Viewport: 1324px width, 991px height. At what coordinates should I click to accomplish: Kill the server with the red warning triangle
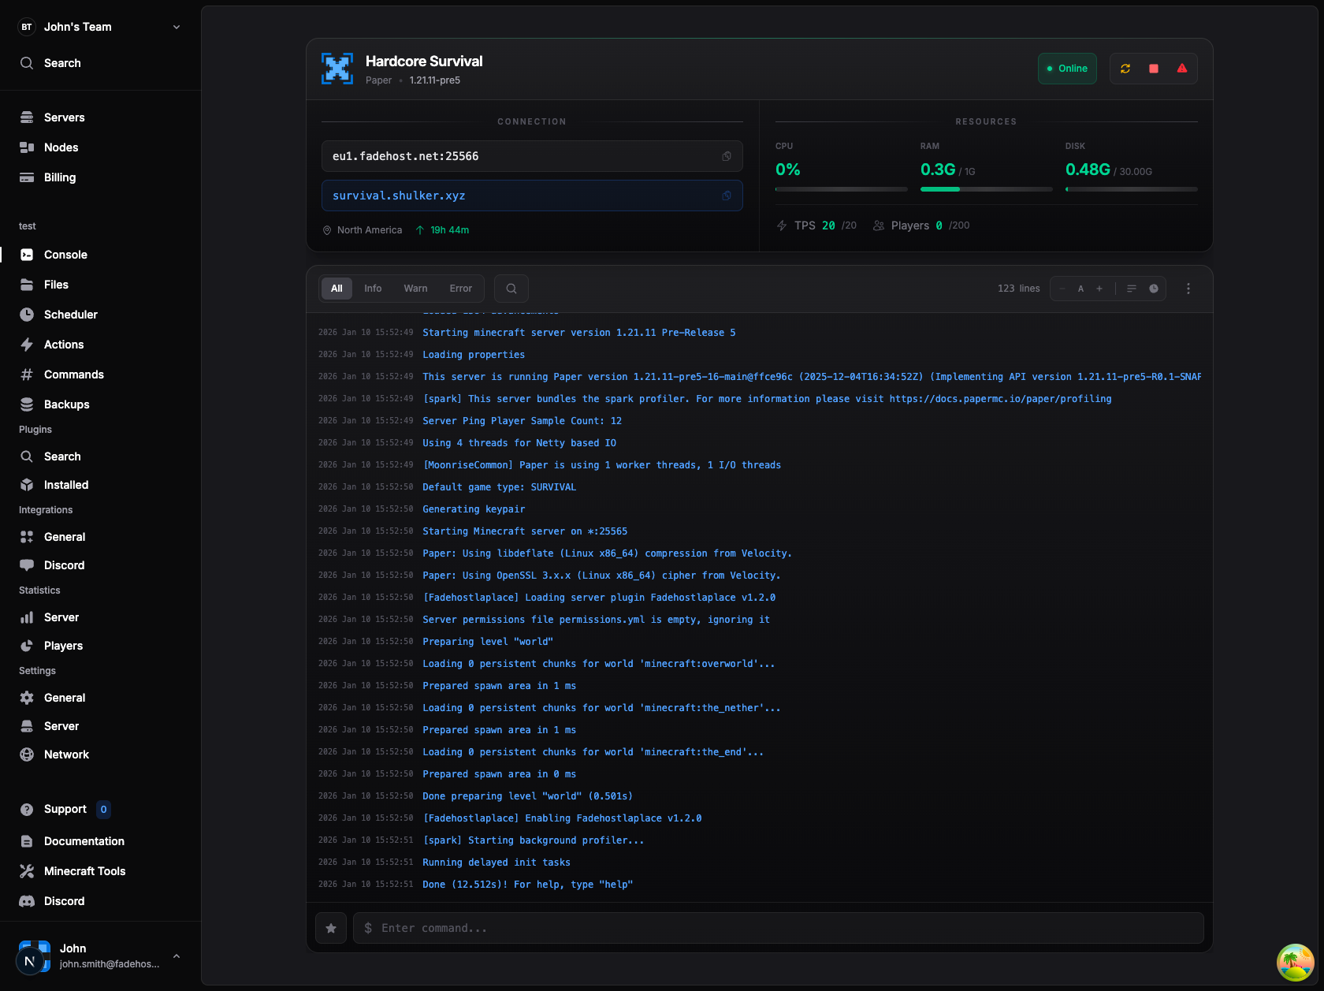1182,69
